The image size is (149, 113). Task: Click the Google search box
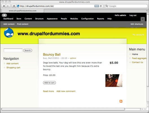coord(126,6)
